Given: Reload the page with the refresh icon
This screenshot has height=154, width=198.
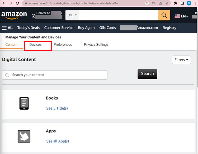Looking at the screenshot, I should [x=17, y=3].
